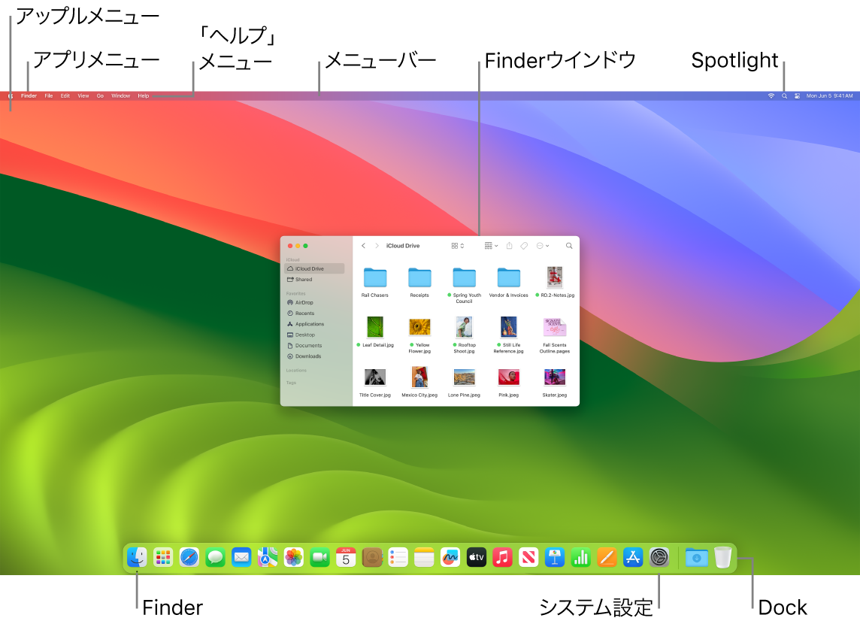The image size is (860, 624).
Task: Select Documents in the Finder sidebar
Action: pos(307,345)
